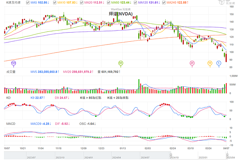Click the K線及均線 panel title
This screenshot has height=161, width=239.
coord(14,3)
